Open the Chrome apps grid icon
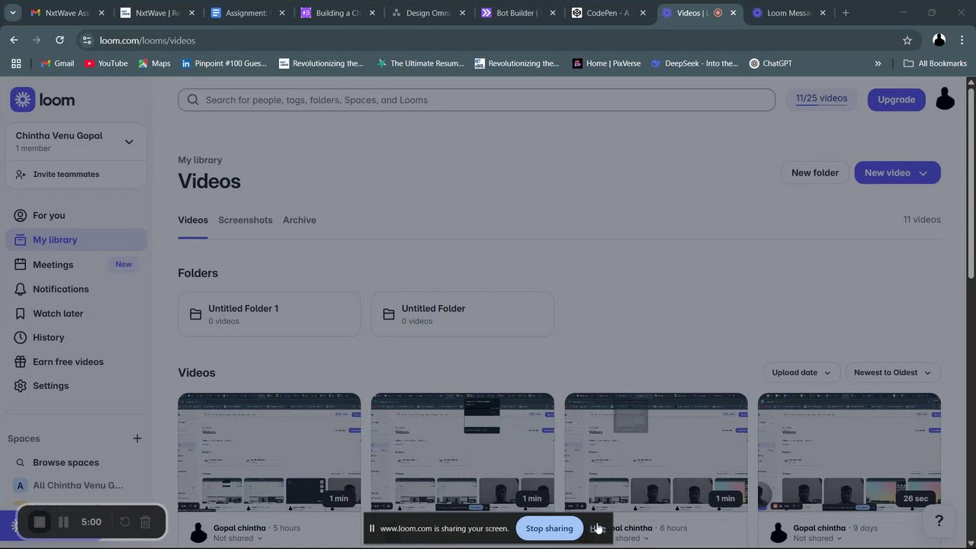Screen dimensions: 976x549 [x=16, y=63]
